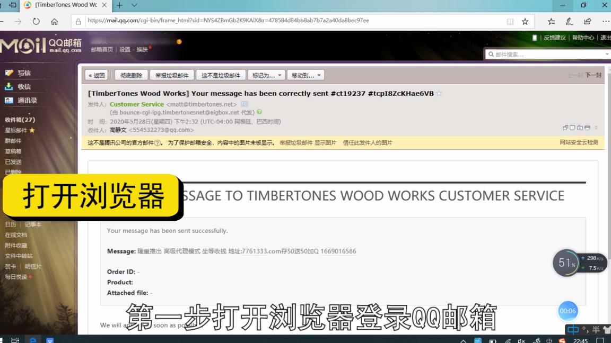Open the 明信片 sidebar link

tap(33, 266)
